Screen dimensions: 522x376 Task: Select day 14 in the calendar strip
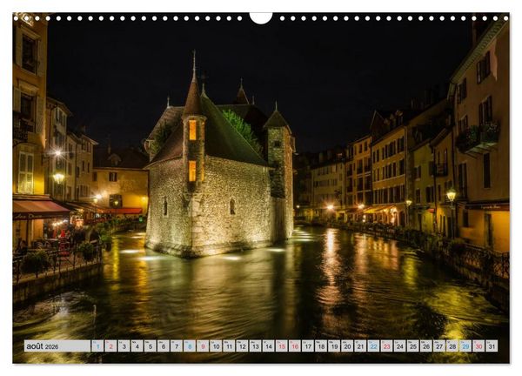[269, 346]
